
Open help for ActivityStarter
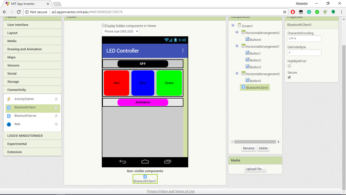click(x=56, y=99)
